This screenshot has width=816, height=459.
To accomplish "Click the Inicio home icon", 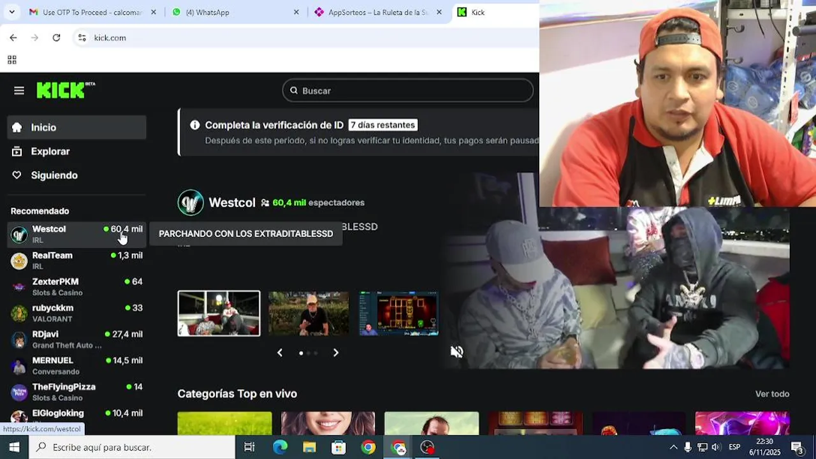I will click(x=17, y=127).
